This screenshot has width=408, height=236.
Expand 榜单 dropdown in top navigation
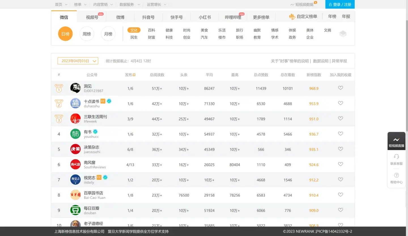pos(80,5)
